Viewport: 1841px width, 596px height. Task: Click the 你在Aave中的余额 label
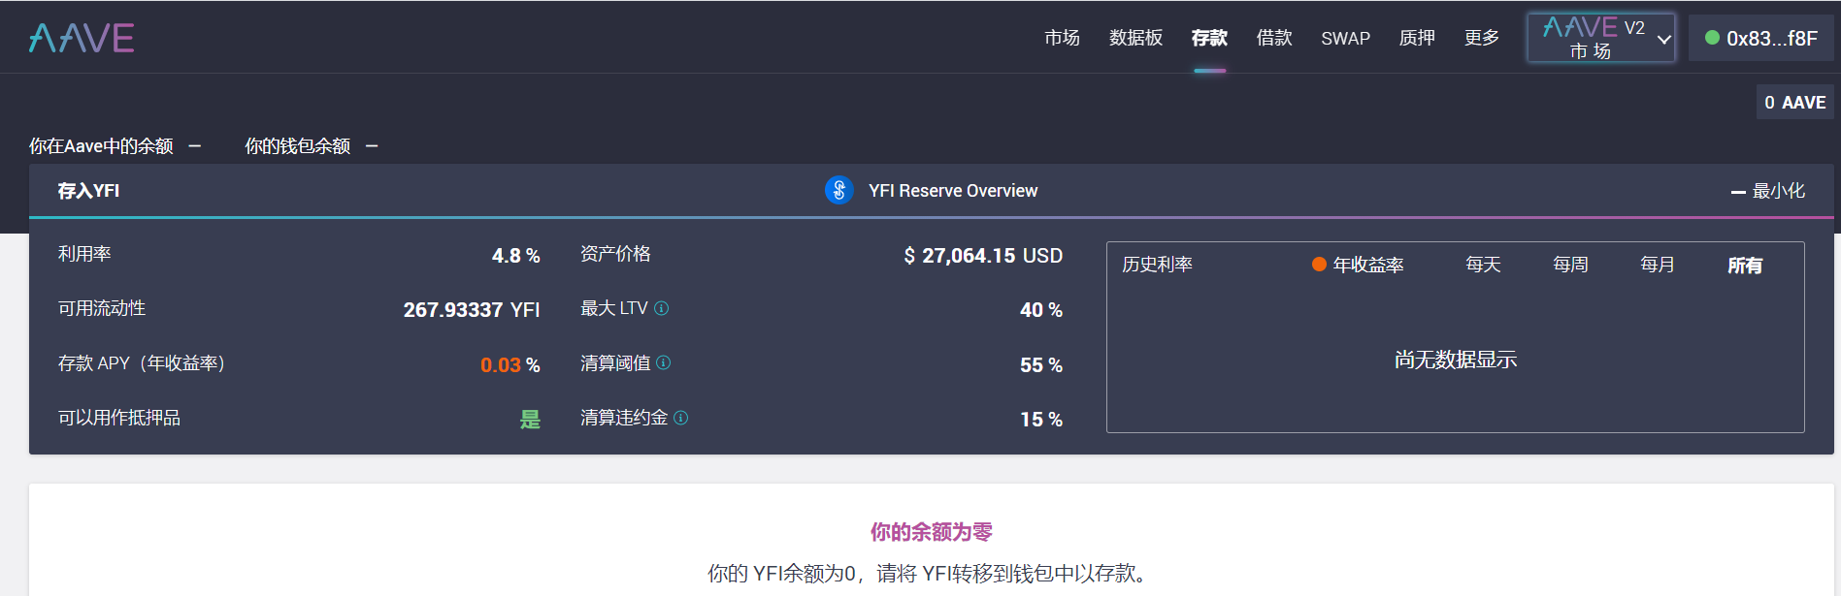(x=101, y=146)
